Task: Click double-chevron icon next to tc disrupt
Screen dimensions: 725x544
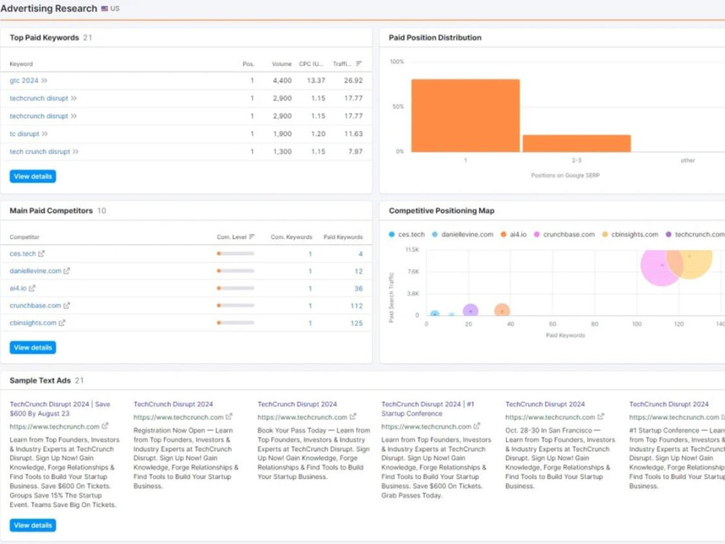Action: tap(44, 133)
